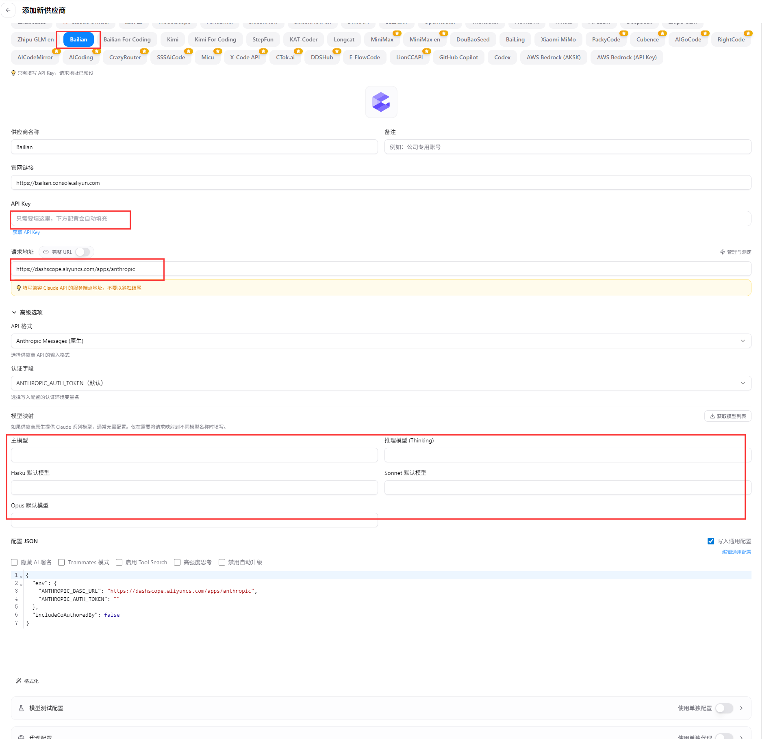The image size is (771, 739).
Task: Pick the PackyCode provider preset
Action: coord(606,39)
